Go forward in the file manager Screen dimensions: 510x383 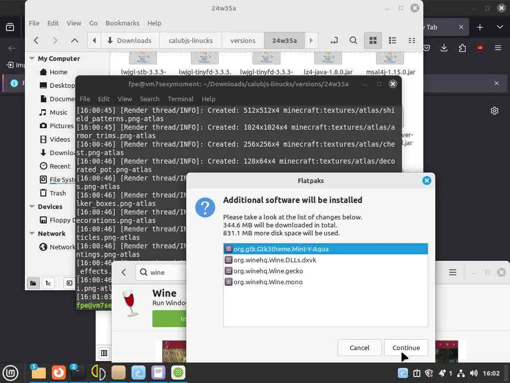(55, 40)
